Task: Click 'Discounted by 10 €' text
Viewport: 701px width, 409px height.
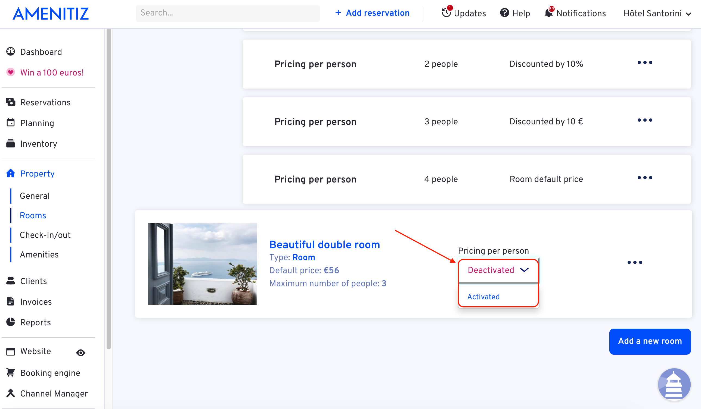Action: [x=546, y=121]
